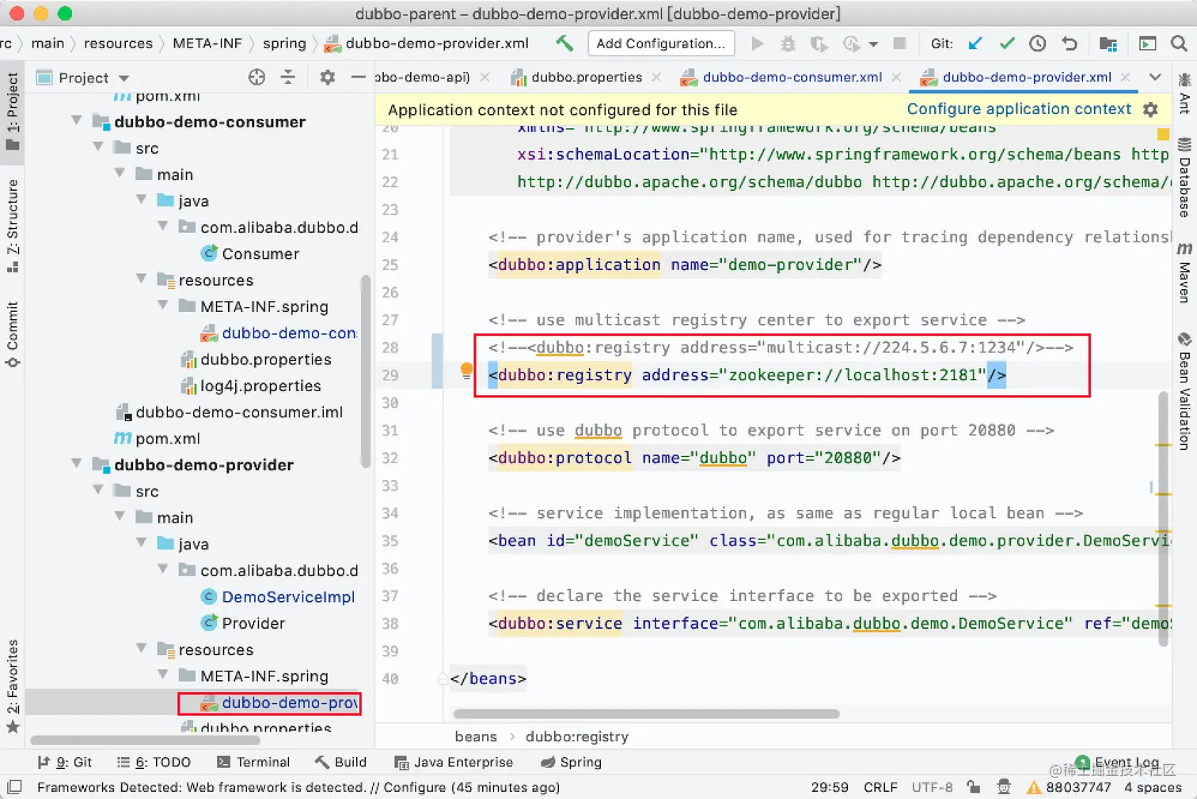Click Git Commit green checkmark icon
This screenshot has height=799, width=1197.
(1007, 44)
